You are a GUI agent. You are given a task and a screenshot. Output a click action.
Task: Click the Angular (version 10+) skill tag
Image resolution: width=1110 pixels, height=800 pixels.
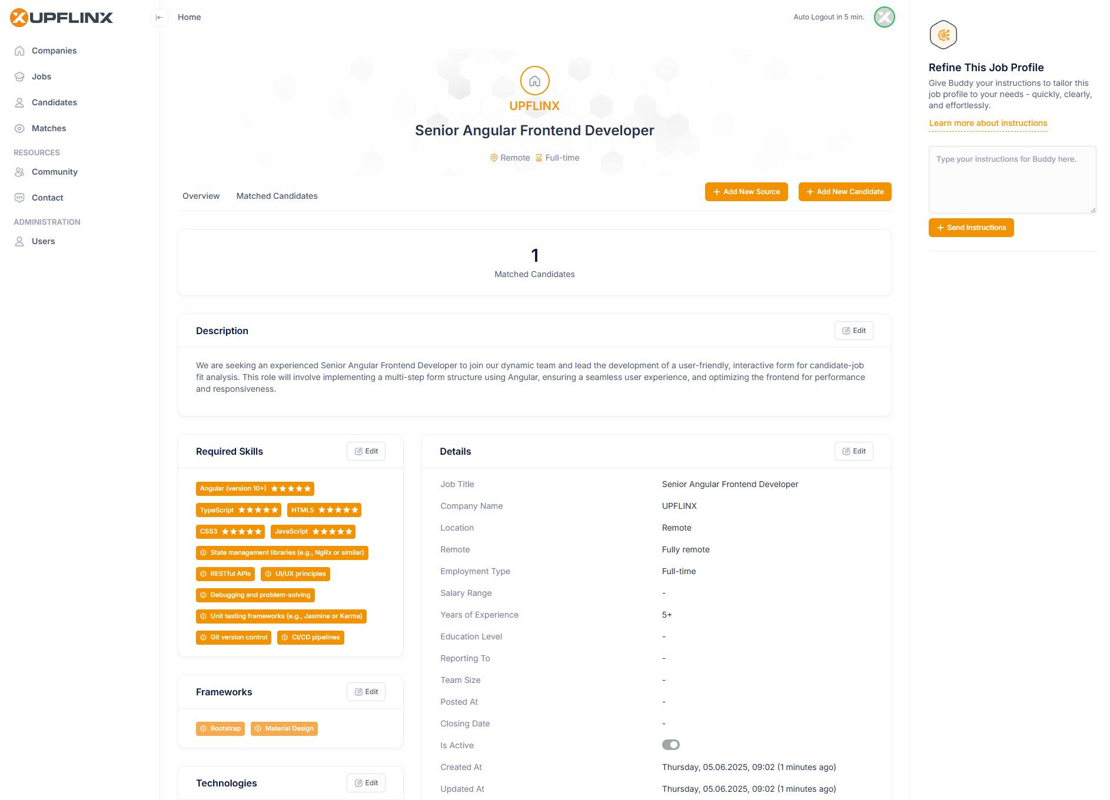[x=255, y=489]
